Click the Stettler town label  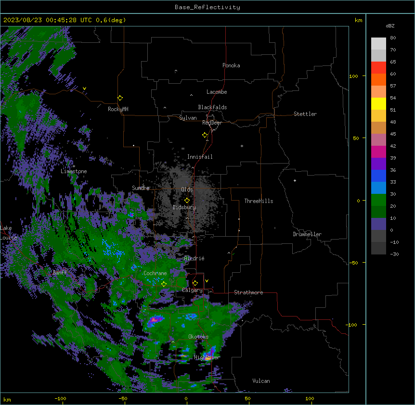pos(305,114)
